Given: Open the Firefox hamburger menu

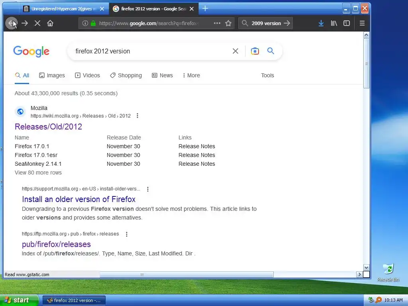Looking at the screenshot, I should (362, 23).
